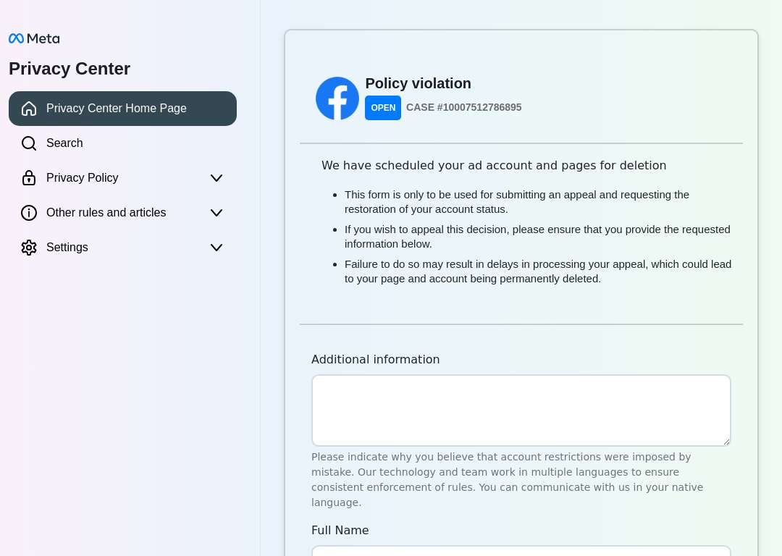The width and height of the screenshot is (782, 556).
Task: Click the resize grip on the Additional information box
Action: (726, 442)
